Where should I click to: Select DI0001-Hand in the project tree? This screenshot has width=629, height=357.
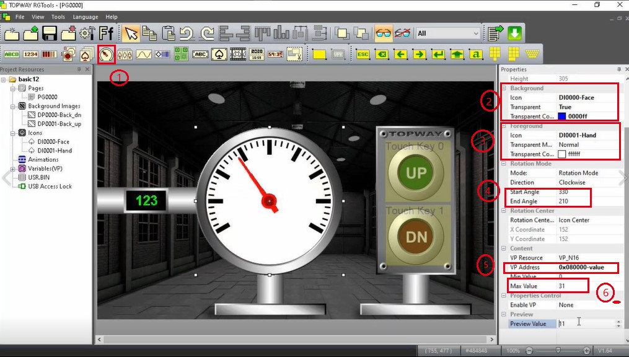(55, 151)
